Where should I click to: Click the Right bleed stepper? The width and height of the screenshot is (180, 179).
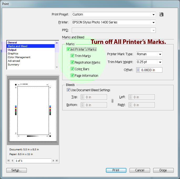pyautogui.click(x=130, y=105)
